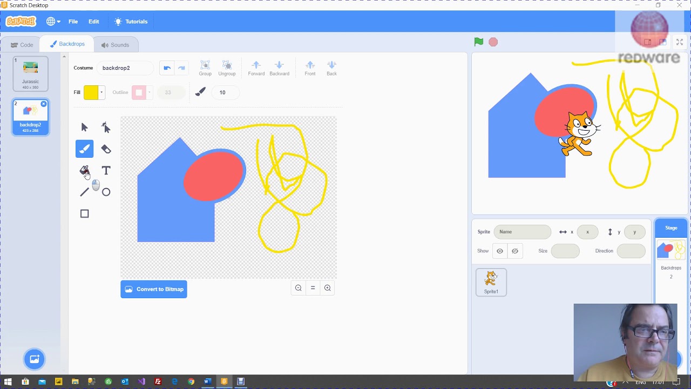The width and height of the screenshot is (691, 389).
Task: Choose the Brush tool
Action: (84, 149)
